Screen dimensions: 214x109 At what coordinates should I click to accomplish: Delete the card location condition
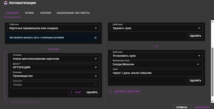[92, 92]
